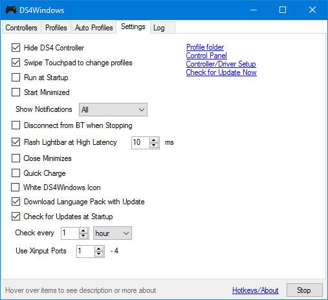Enable Run at Startup checkbox
Image resolution: width=328 pixels, height=300 pixels.
coord(16,78)
